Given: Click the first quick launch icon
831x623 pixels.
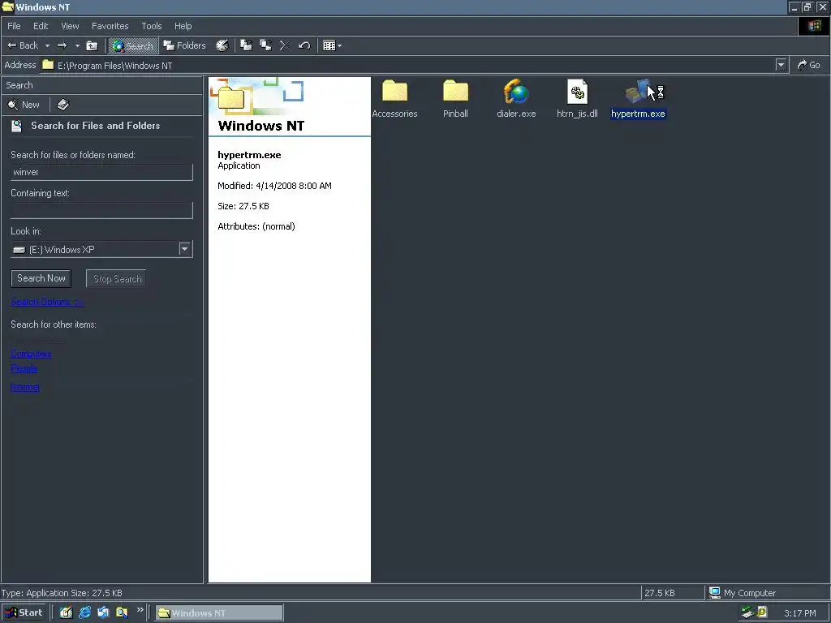Looking at the screenshot, I should click(x=66, y=612).
